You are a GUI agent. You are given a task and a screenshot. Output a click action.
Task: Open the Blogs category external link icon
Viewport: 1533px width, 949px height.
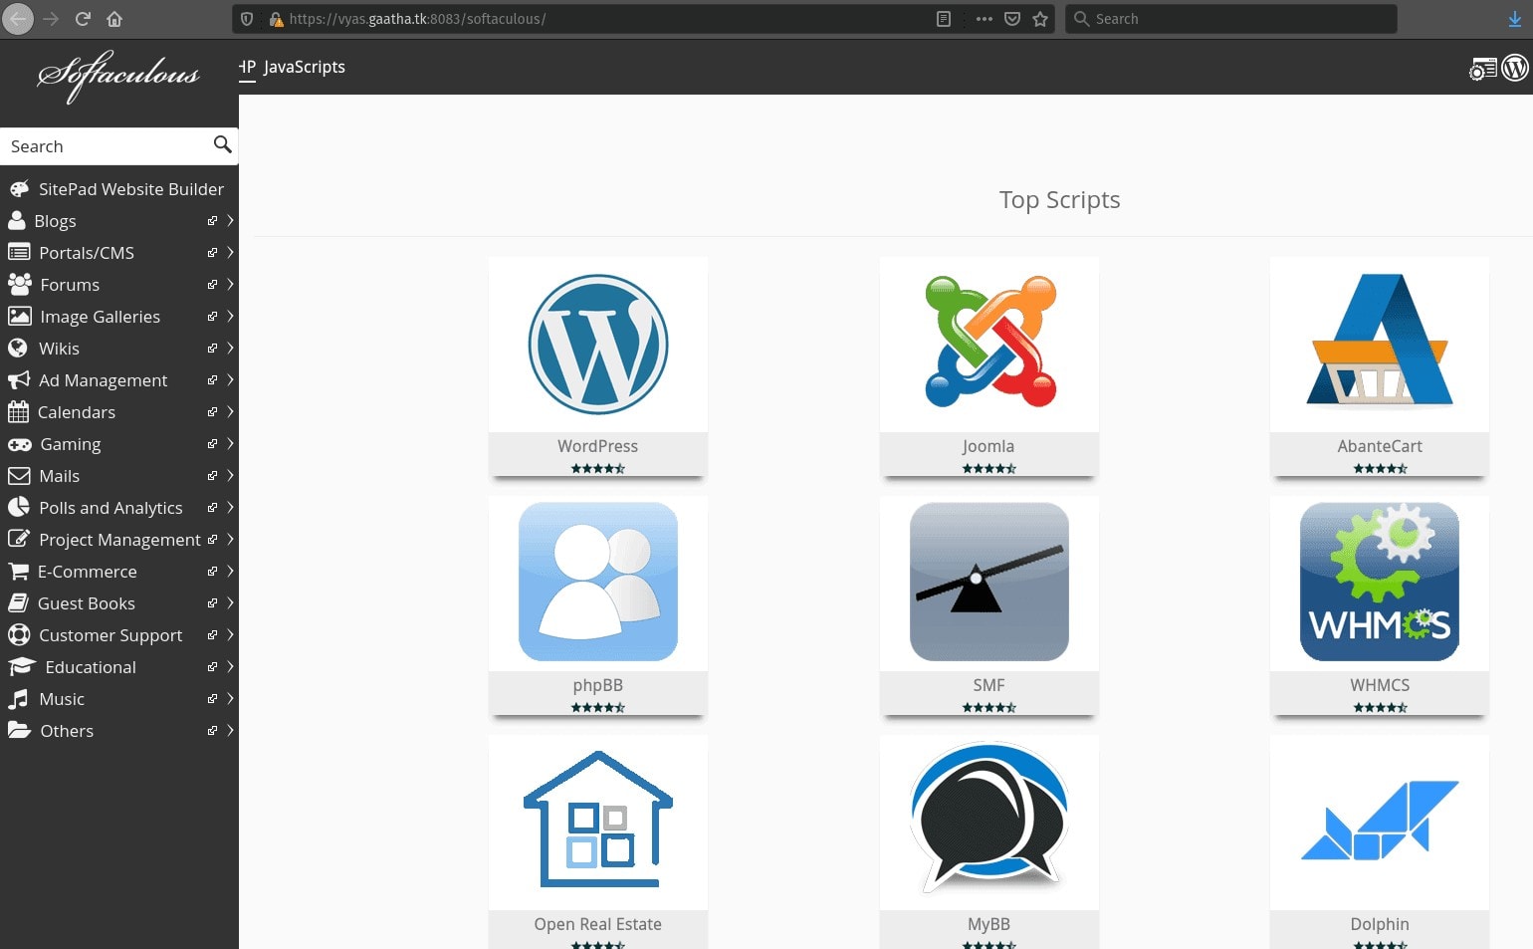[212, 221]
